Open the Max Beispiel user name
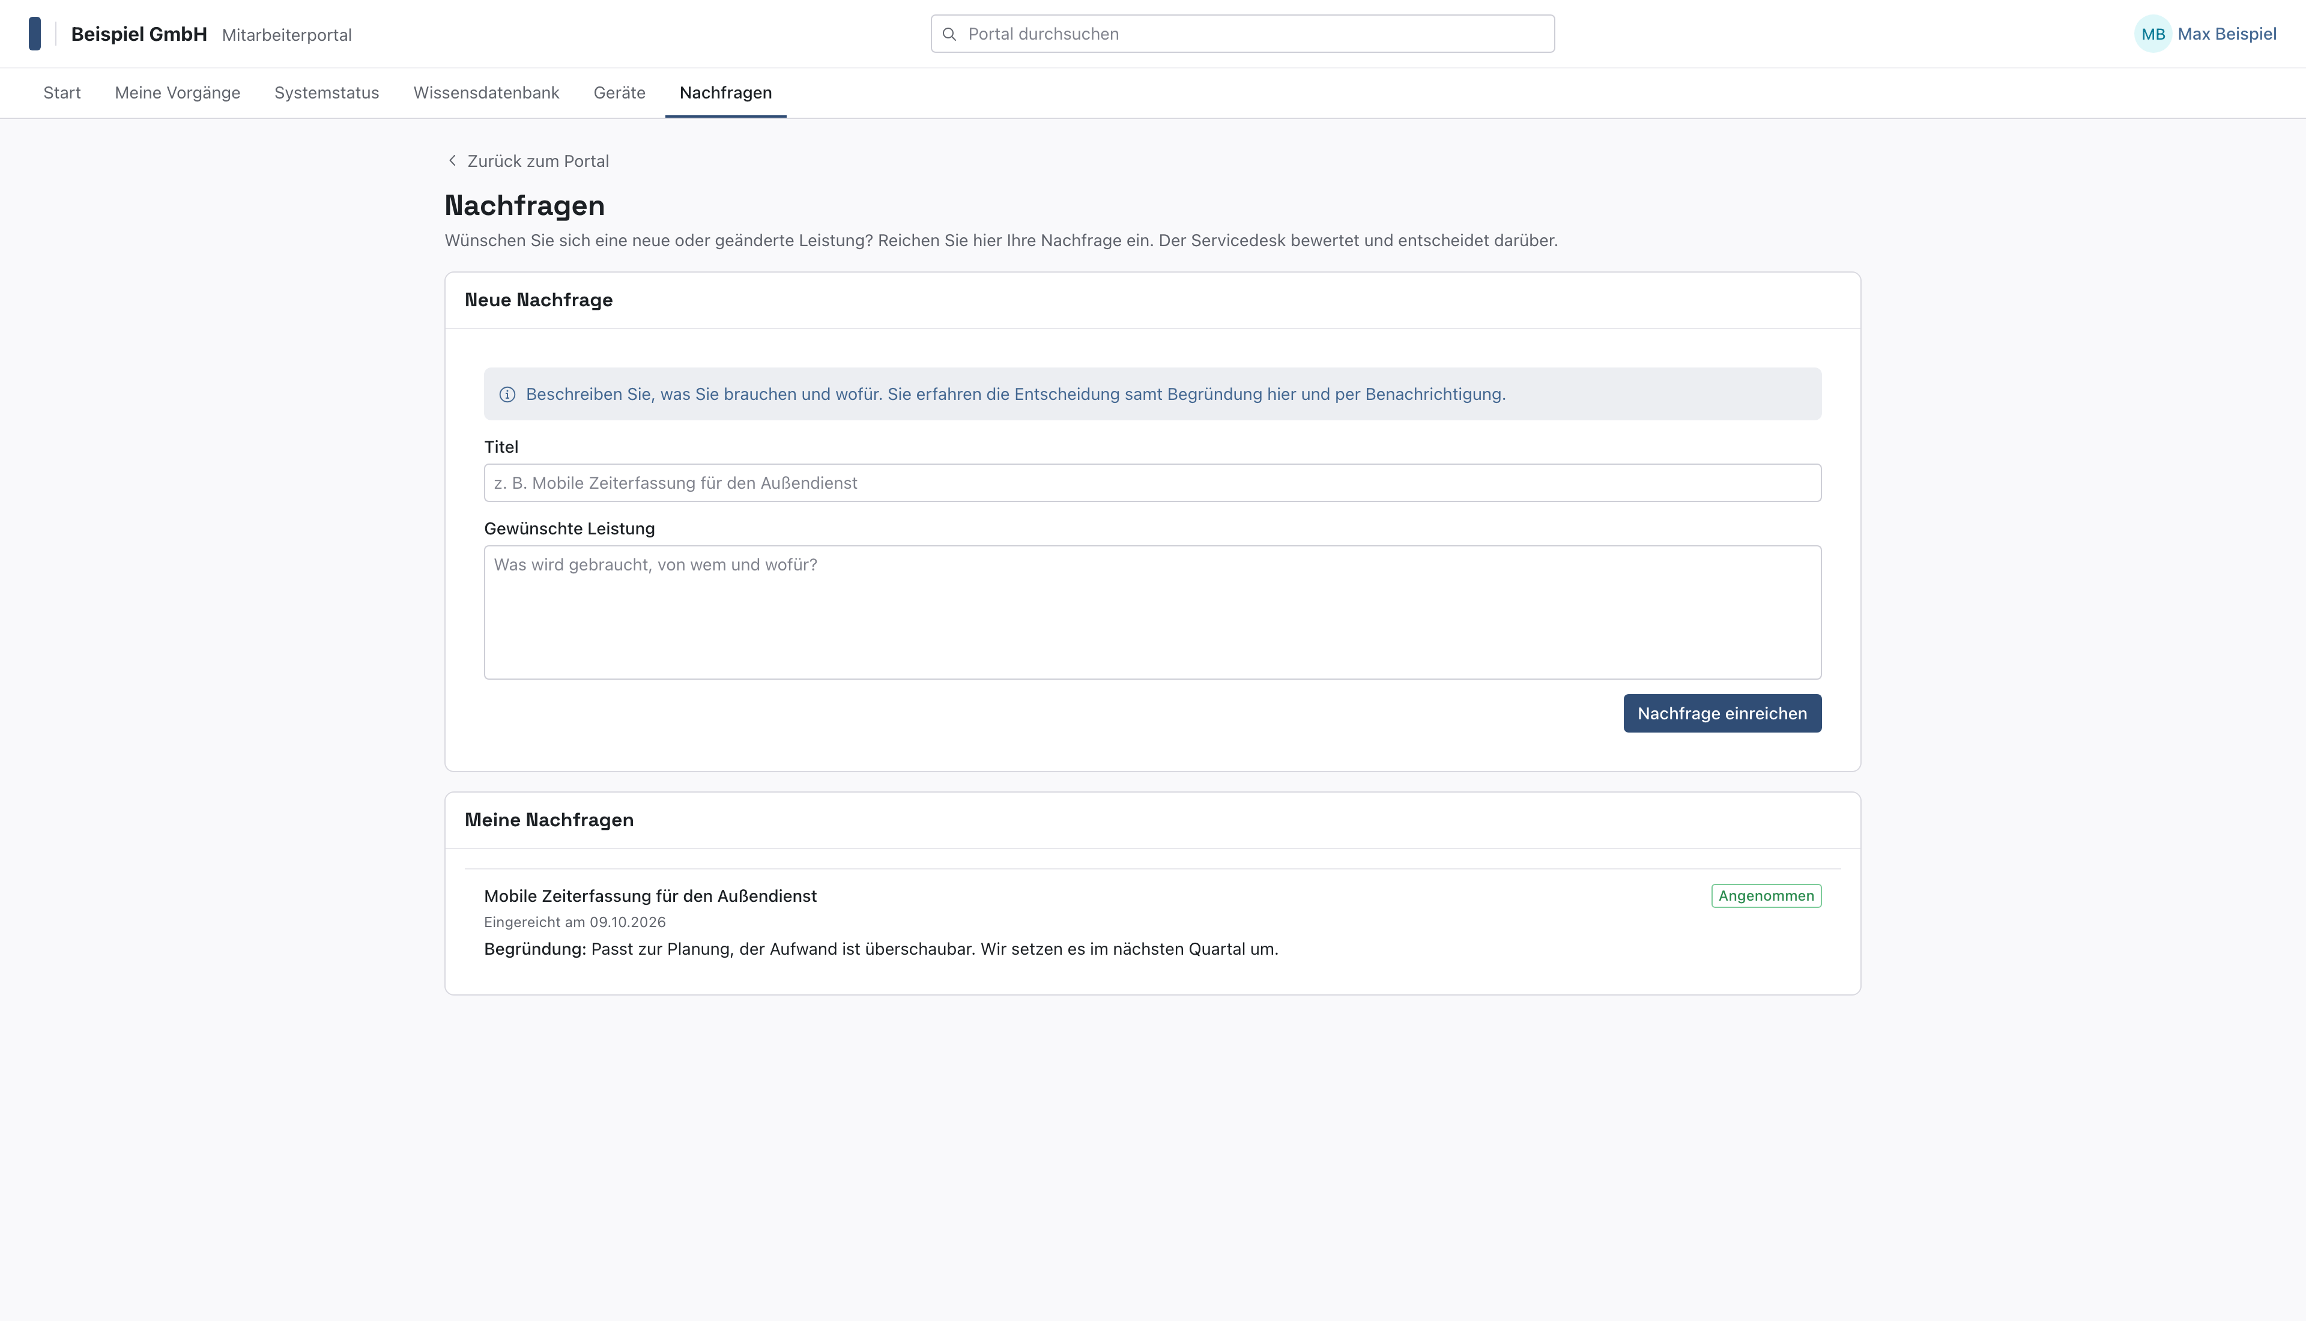 [2226, 34]
